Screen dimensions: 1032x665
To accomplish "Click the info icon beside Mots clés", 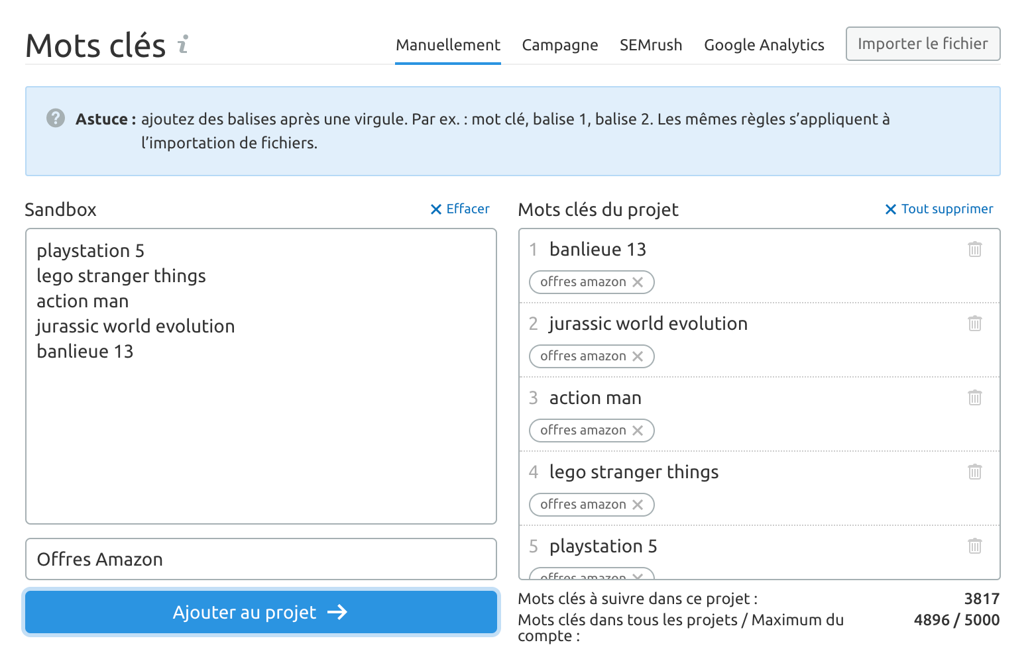I will pos(184,44).
